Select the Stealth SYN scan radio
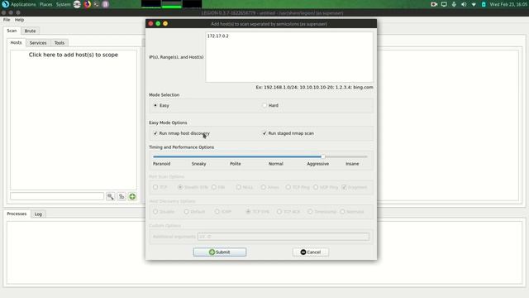 (x=180, y=187)
